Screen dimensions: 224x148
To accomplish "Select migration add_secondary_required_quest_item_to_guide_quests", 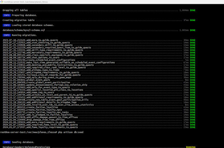I will pyautogui.click(x=47, y=48).
